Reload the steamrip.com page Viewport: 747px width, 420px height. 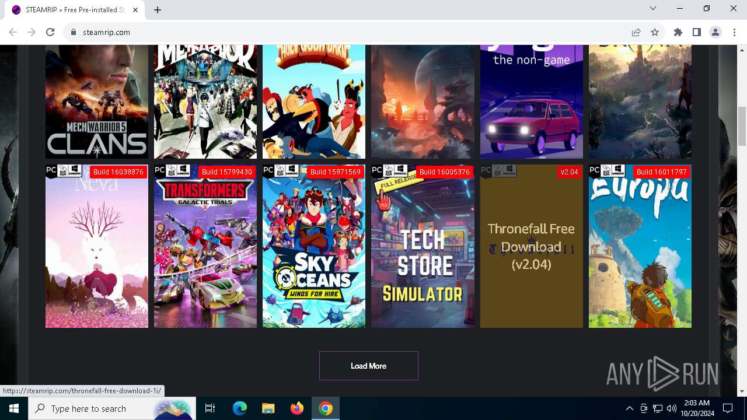point(50,32)
